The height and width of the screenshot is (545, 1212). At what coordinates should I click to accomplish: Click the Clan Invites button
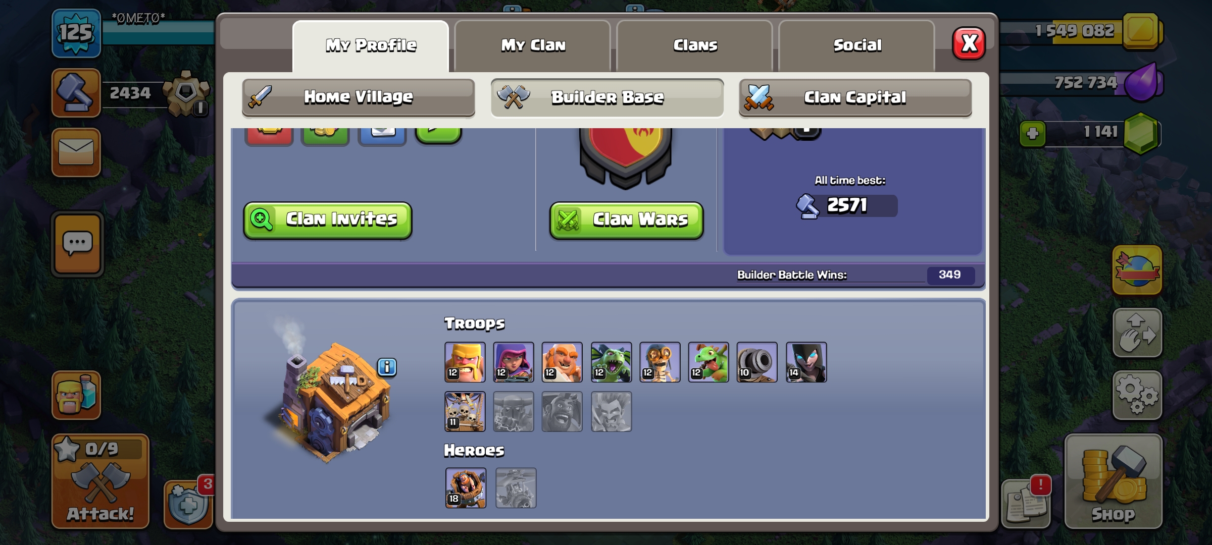[x=328, y=220]
